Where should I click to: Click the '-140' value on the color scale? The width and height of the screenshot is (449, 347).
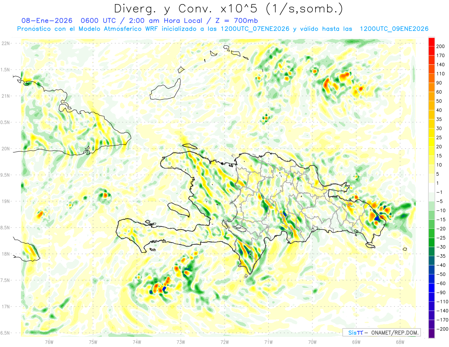(x=443, y=311)
